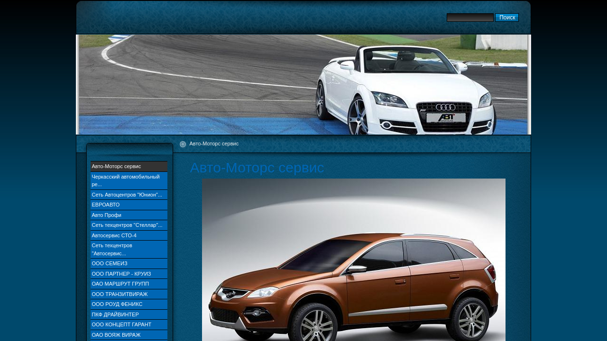The image size is (607, 341).
Task: Open Сеть техцентров "Стеллар"... item
Action: (x=129, y=225)
